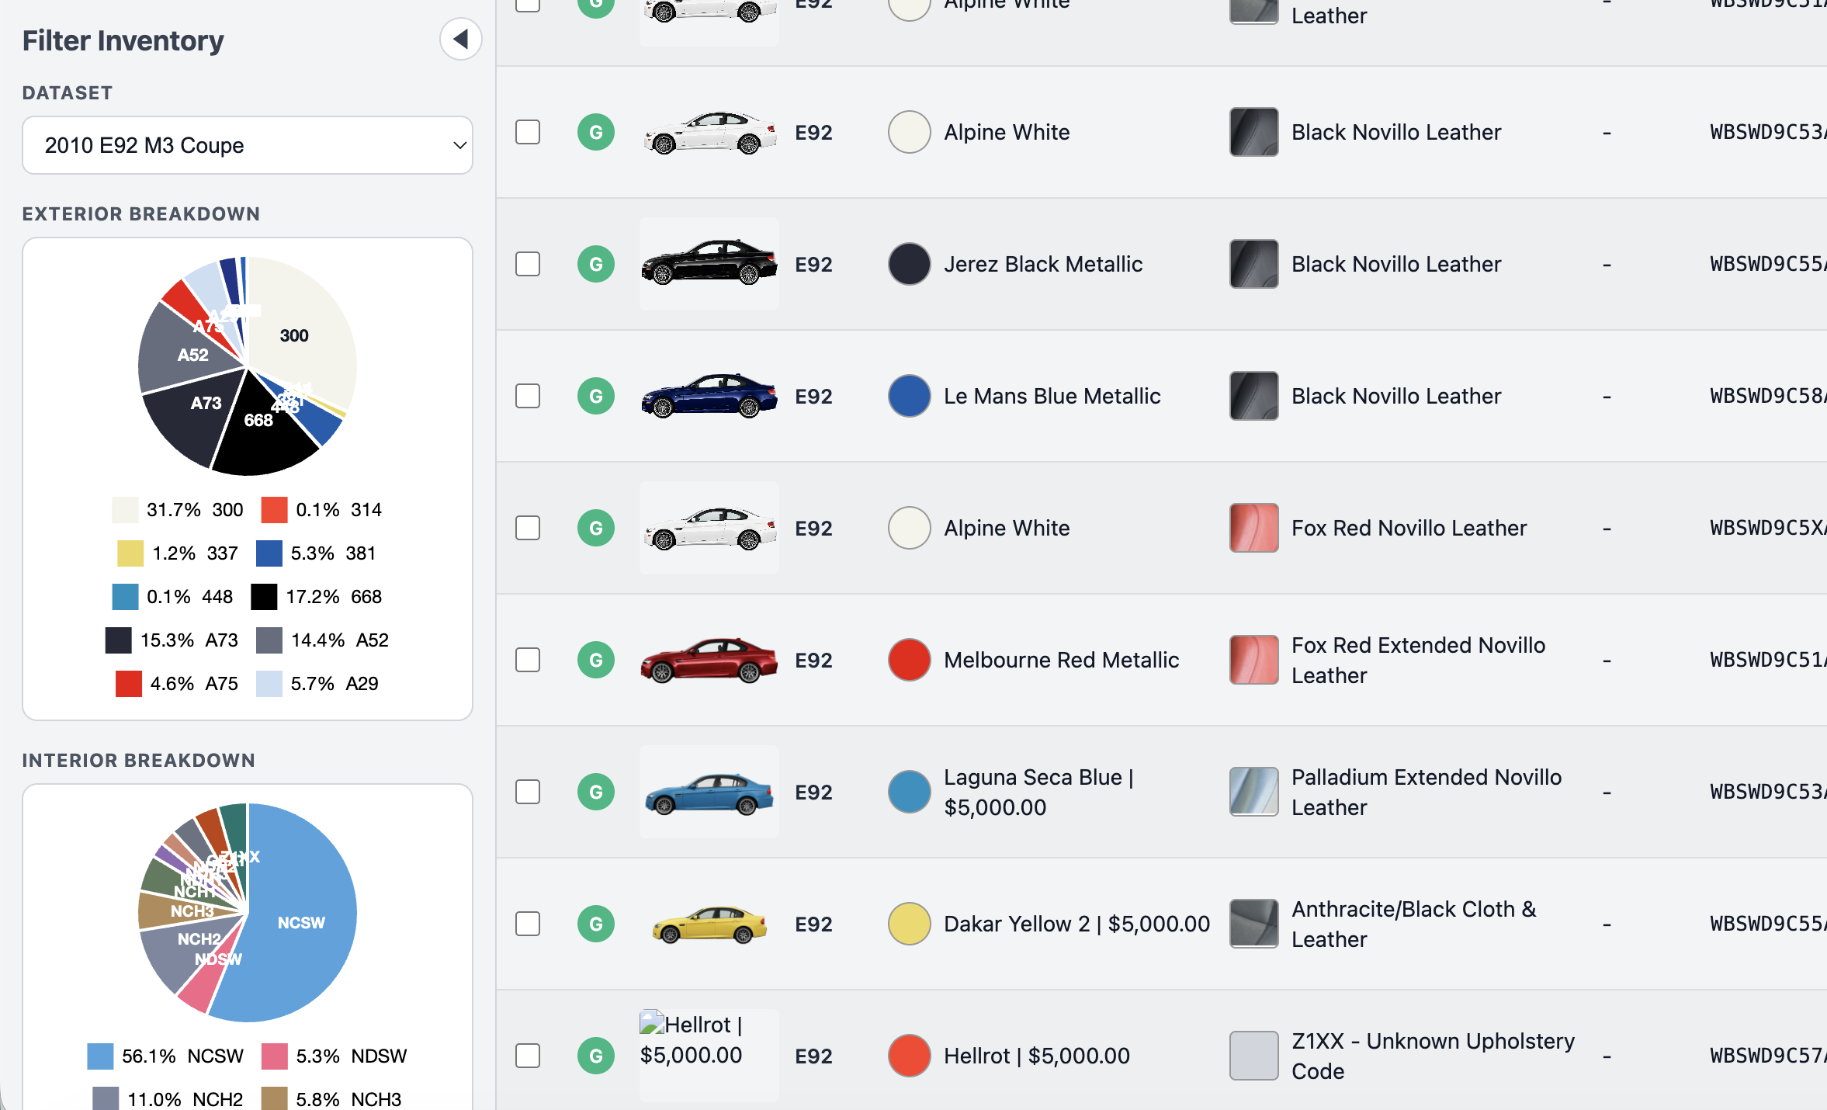Image resolution: width=1827 pixels, height=1110 pixels.
Task: Click the G badge in the Melbourne Red Metallic row
Action: 596,660
